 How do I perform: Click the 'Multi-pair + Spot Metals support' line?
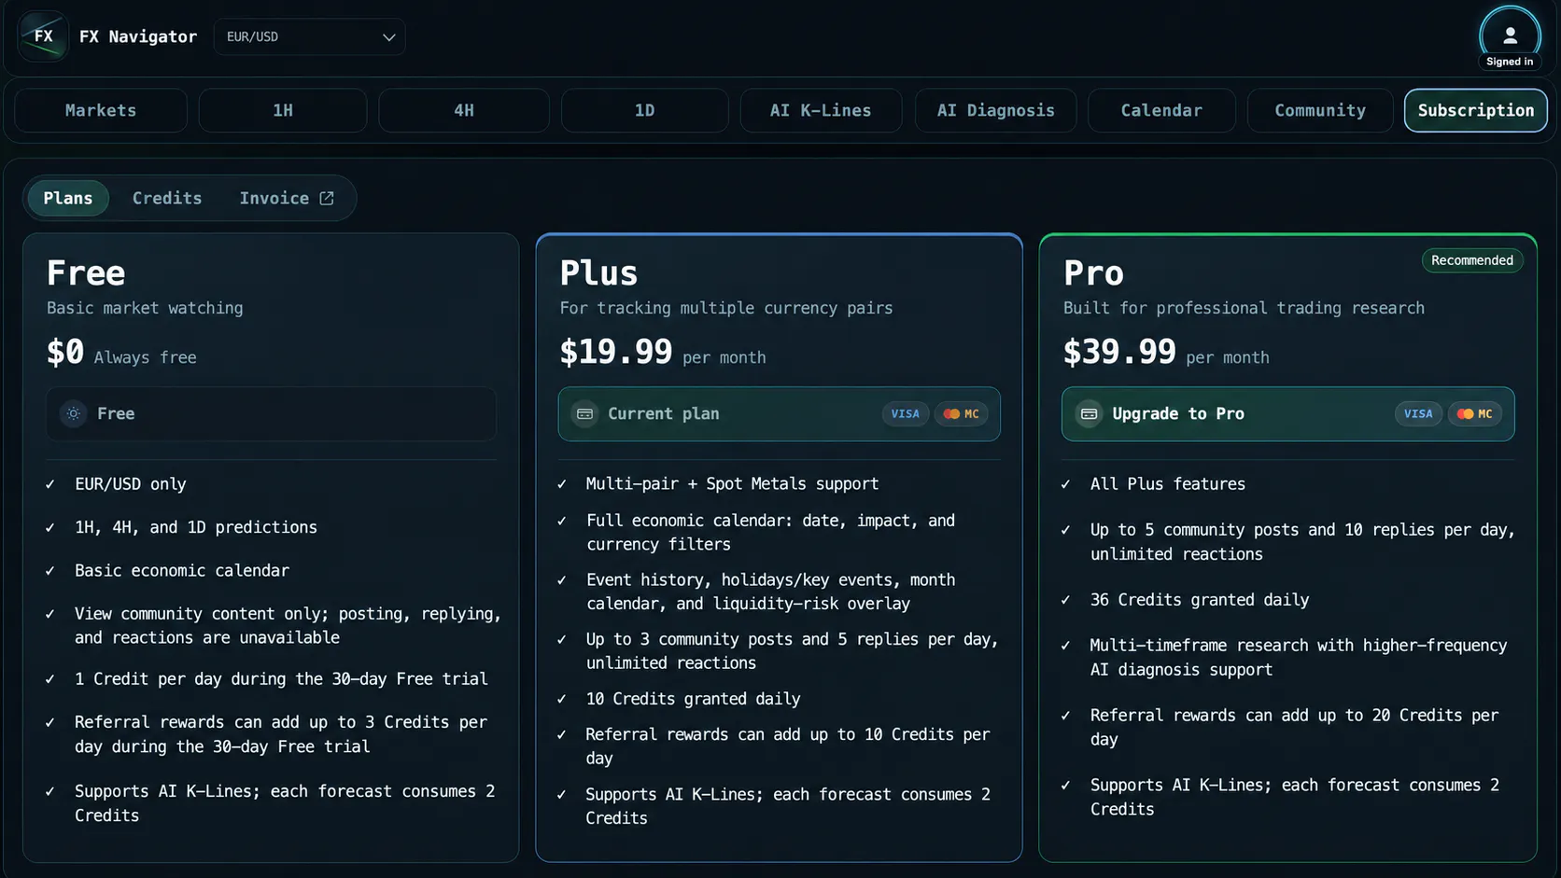coord(732,484)
